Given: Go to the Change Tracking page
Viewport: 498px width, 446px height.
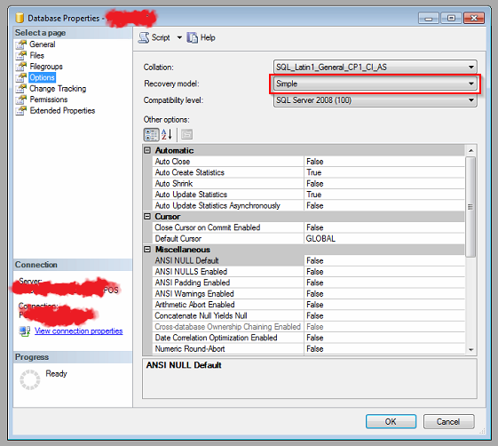Looking at the screenshot, I should click(58, 88).
